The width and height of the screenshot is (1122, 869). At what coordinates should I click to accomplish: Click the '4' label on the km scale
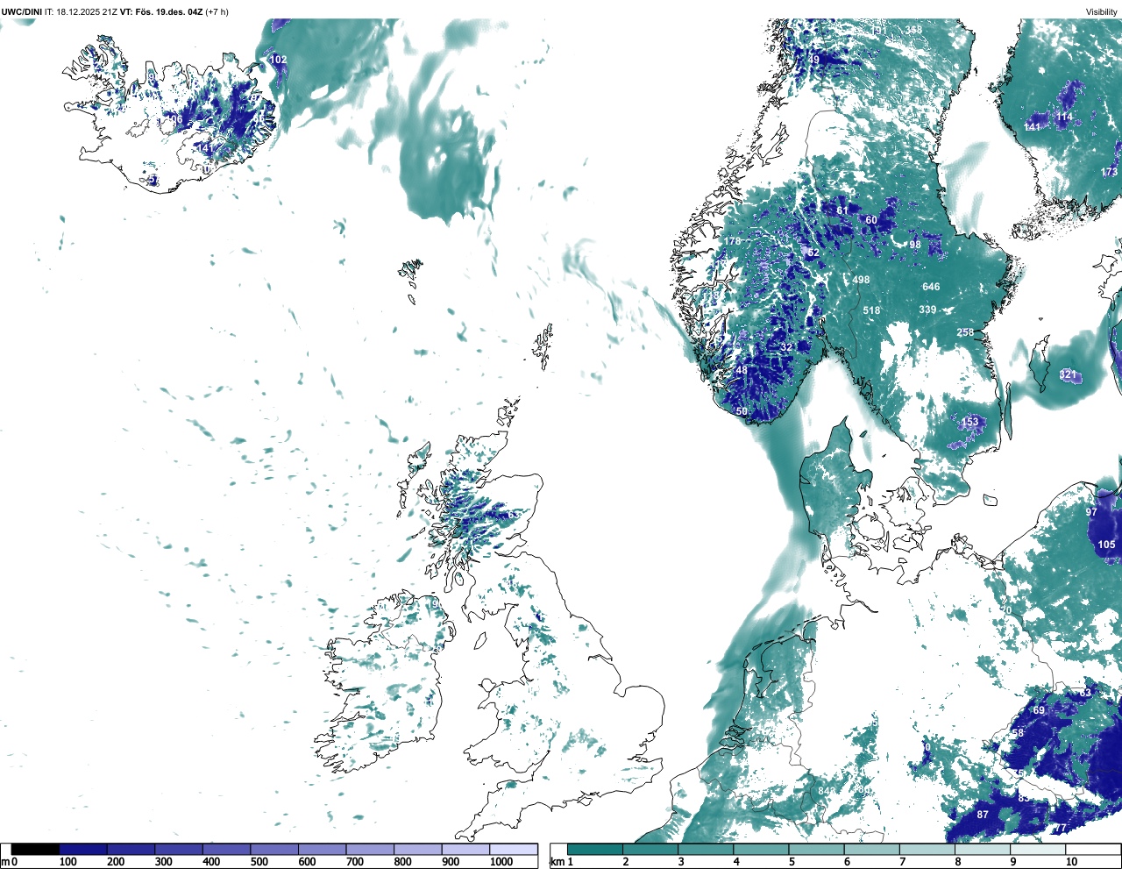[x=735, y=862]
